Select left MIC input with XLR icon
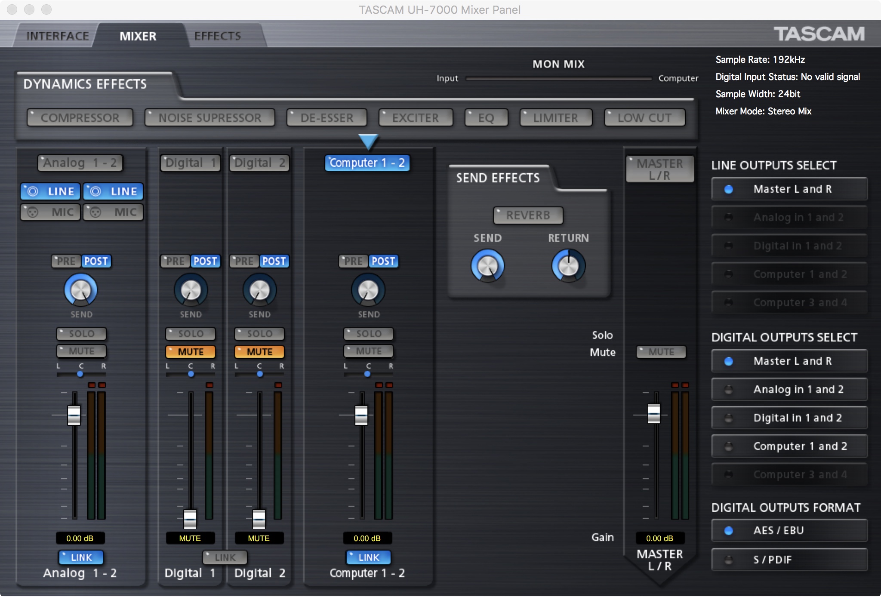Viewport: 881px width, 597px height. click(50, 212)
